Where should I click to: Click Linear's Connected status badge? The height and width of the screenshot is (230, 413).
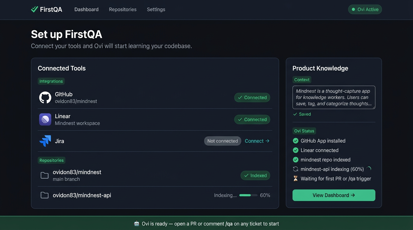tap(252, 119)
